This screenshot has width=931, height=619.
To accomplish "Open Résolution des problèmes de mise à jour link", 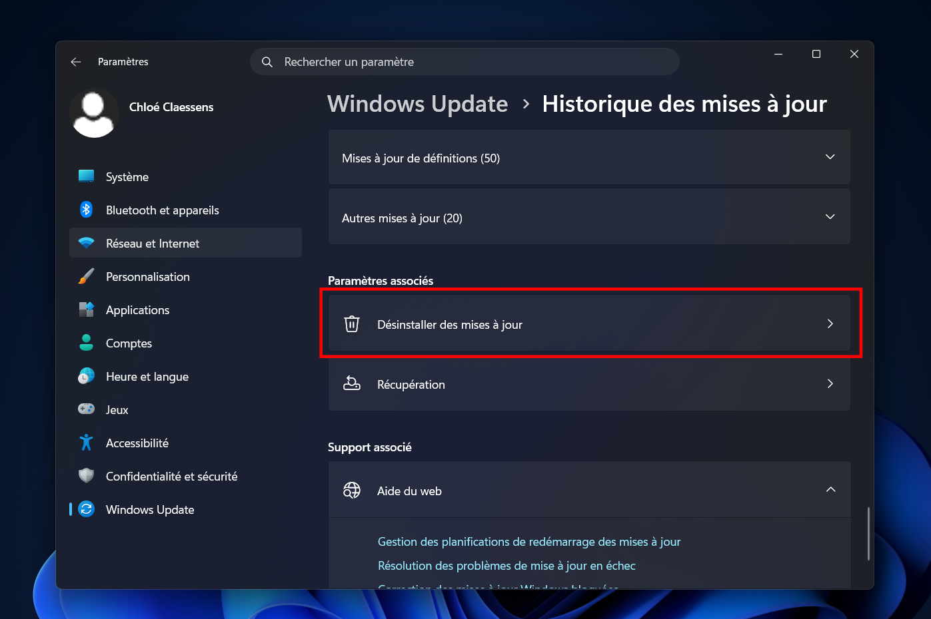I will point(506,566).
